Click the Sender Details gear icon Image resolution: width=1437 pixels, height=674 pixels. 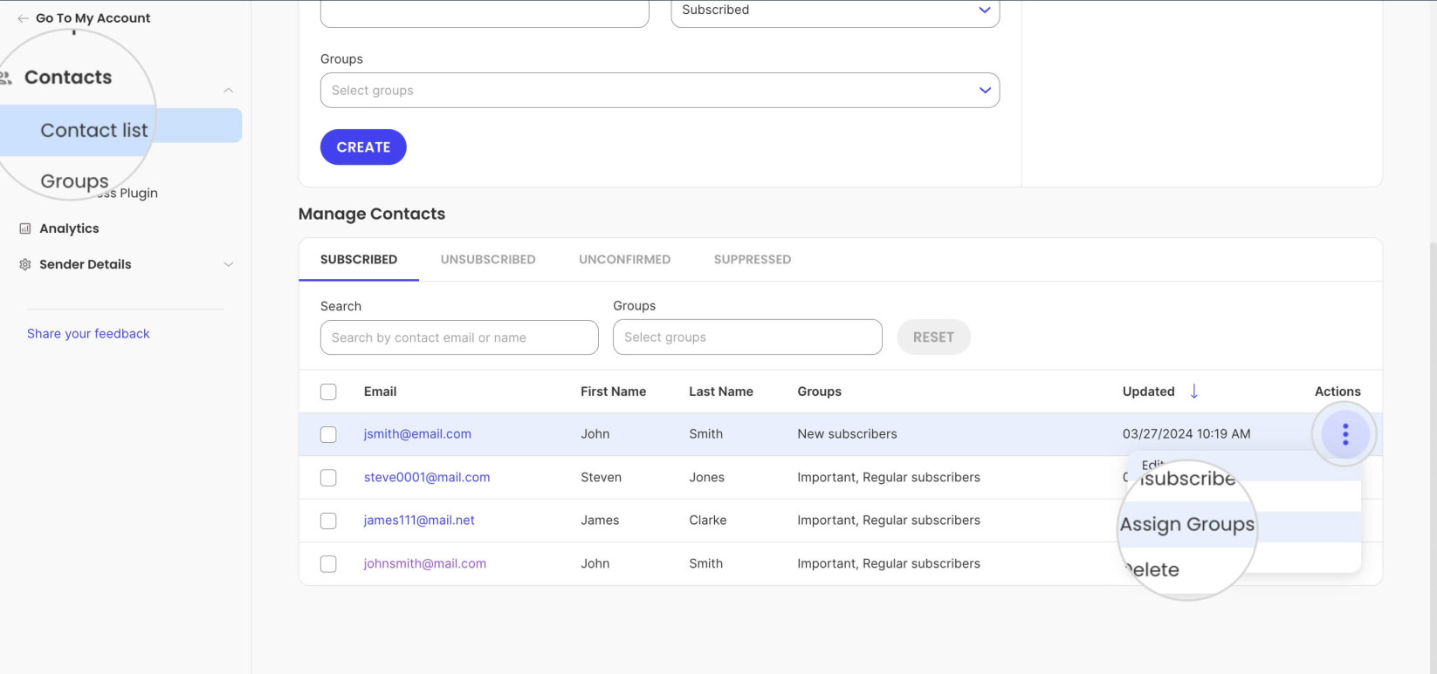coord(25,264)
